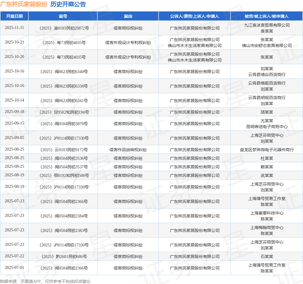Click the 案由 column header
Image resolution: width=303 pixels, height=284 pixels.
[x=128, y=16]
